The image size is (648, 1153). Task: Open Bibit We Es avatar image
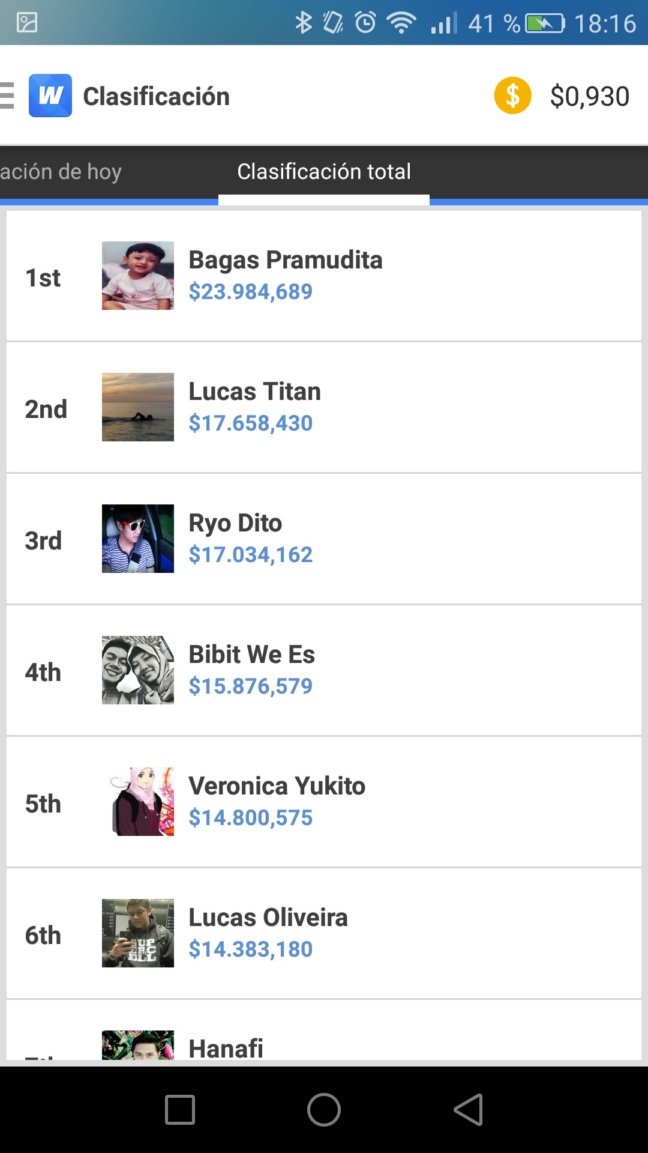(x=138, y=670)
